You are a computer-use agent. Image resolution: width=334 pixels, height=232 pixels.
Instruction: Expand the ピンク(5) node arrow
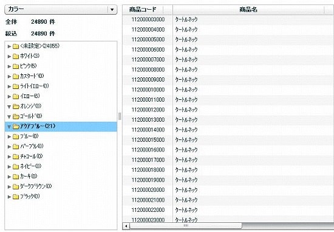click(9, 66)
